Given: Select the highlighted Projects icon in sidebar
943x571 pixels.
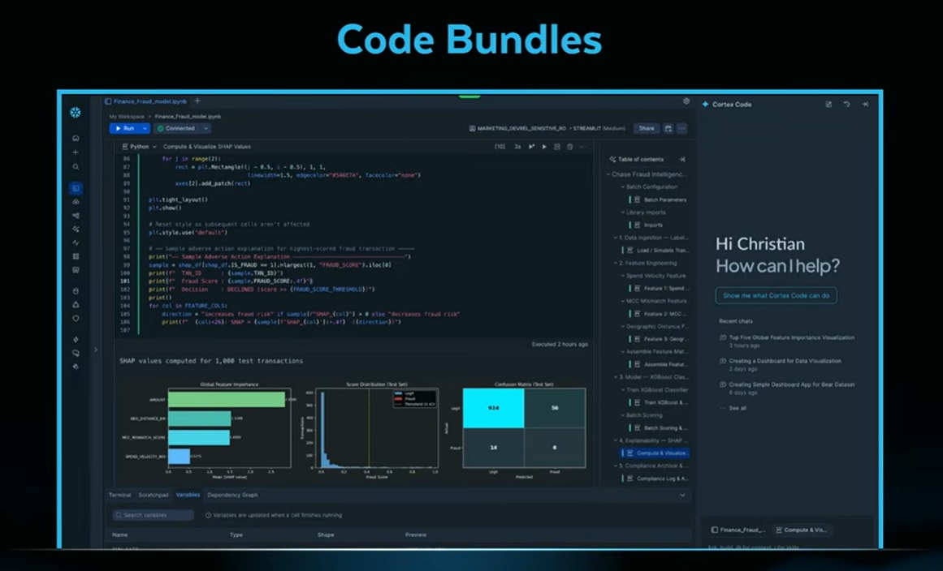Looking at the screenshot, I should coord(76,188).
